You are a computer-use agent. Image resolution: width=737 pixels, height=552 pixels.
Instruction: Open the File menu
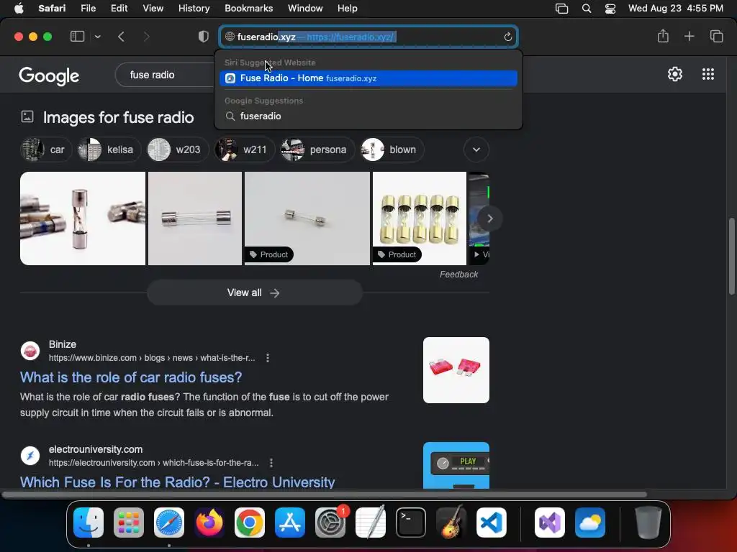pyautogui.click(x=88, y=8)
